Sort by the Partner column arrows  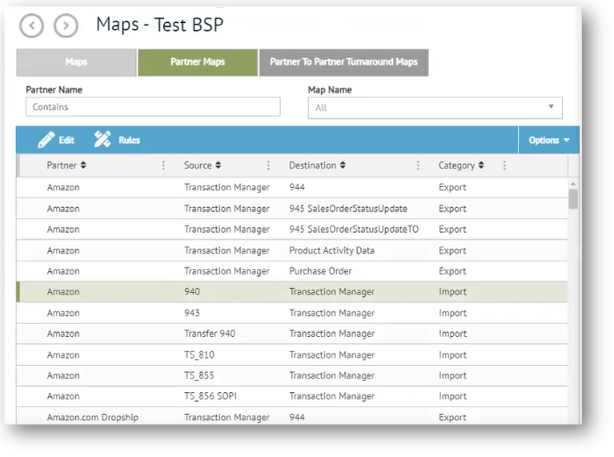click(84, 166)
